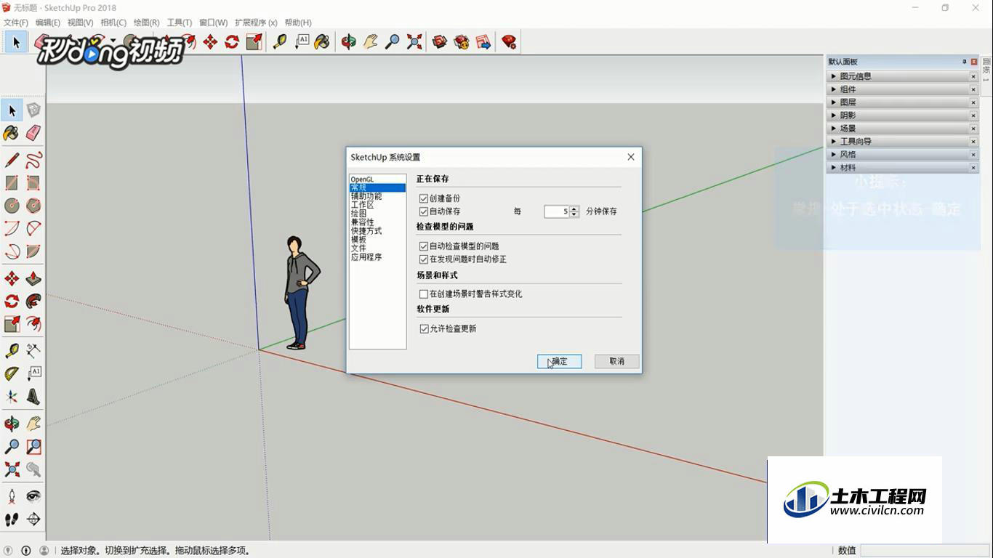Activate the Protractor tool
Screen dimensions: 993x558
coord(12,373)
